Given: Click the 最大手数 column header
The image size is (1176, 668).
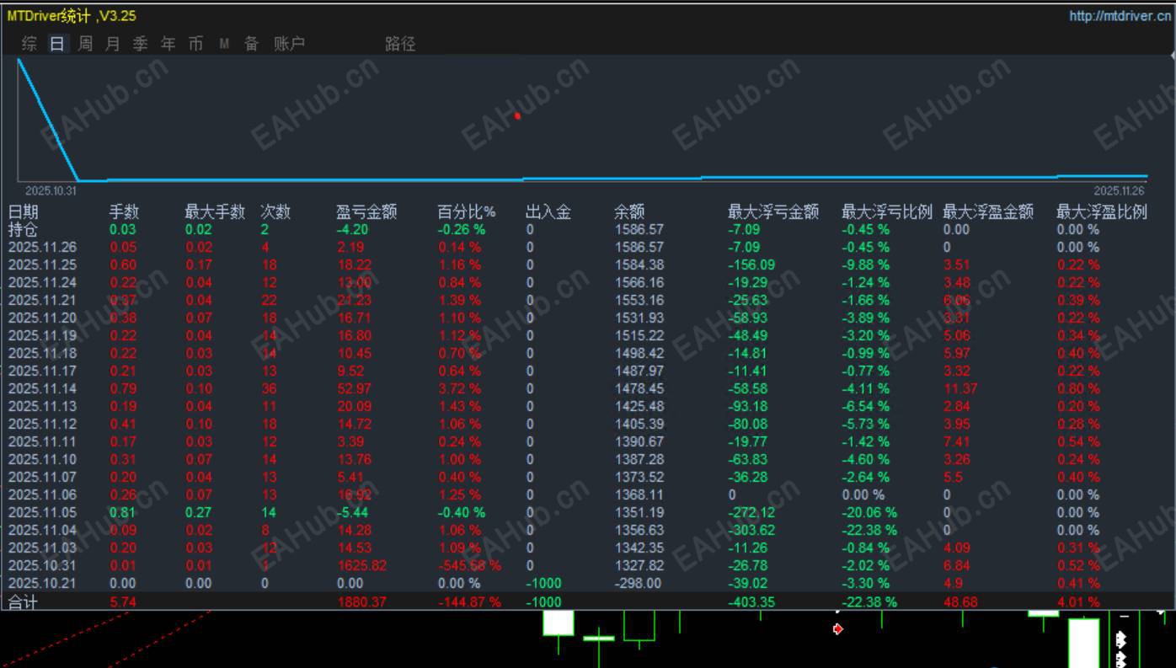Looking at the screenshot, I should point(215,212).
